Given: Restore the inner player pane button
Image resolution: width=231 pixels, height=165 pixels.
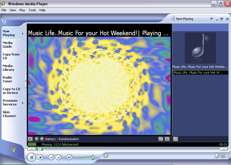Looking at the screenshot, I should [x=221, y=19].
